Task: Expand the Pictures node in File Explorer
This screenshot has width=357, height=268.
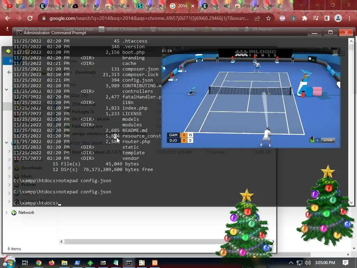Action: (x=9, y=185)
